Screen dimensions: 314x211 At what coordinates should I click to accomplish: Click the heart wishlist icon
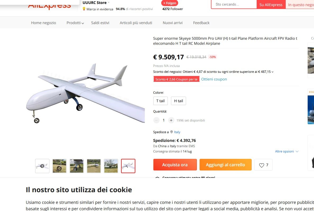[x=261, y=165]
